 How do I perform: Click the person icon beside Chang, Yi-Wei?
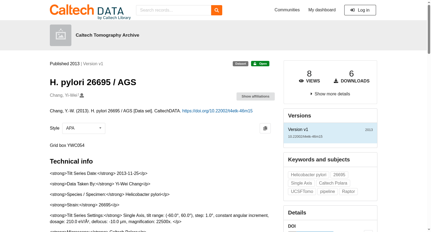[82, 95]
